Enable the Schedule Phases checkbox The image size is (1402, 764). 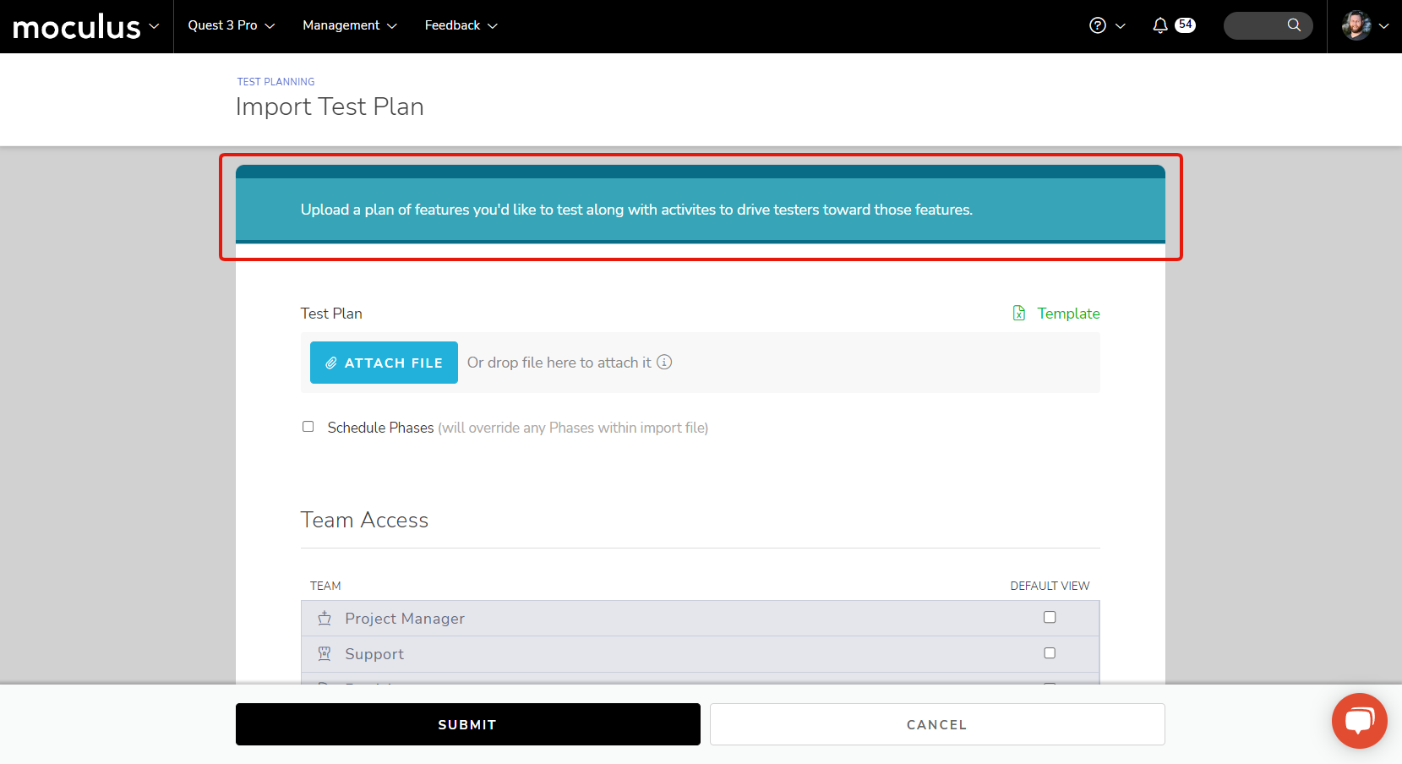[308, 427]
